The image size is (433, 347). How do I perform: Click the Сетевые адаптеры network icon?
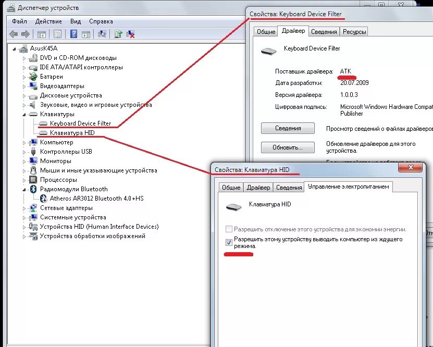pos(33,208)
